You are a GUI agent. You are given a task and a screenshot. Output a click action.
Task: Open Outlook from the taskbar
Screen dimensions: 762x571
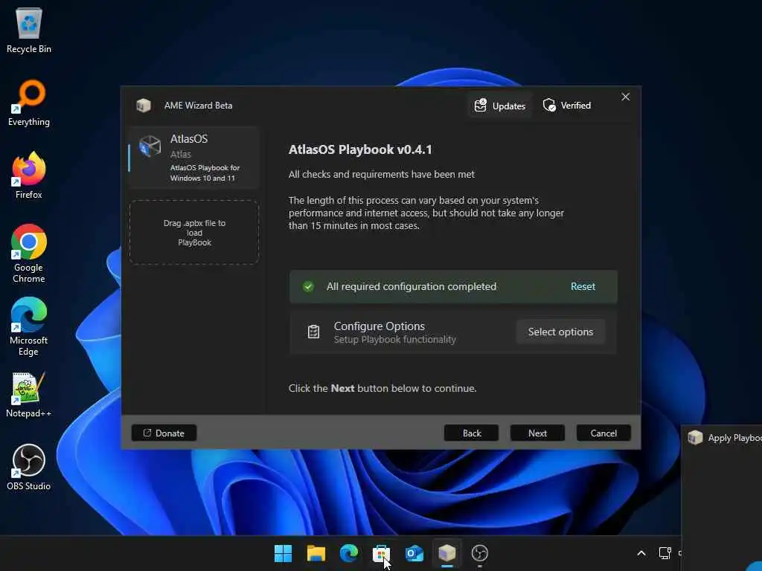[x=414, y=553]
